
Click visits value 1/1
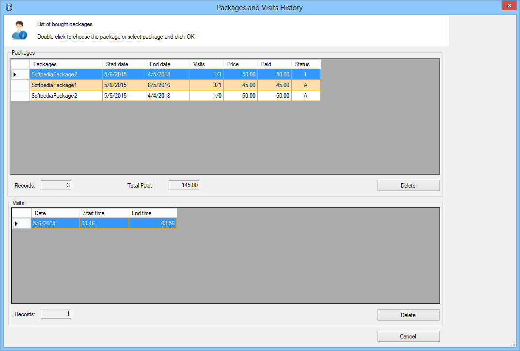206,74
